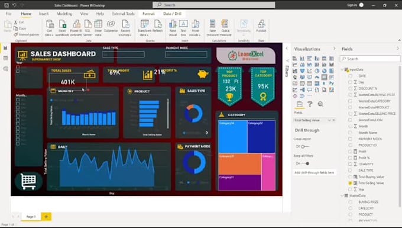Check Total Buying Value field
The height and width of the screenshot is (228, 402).
pos(350,176)
